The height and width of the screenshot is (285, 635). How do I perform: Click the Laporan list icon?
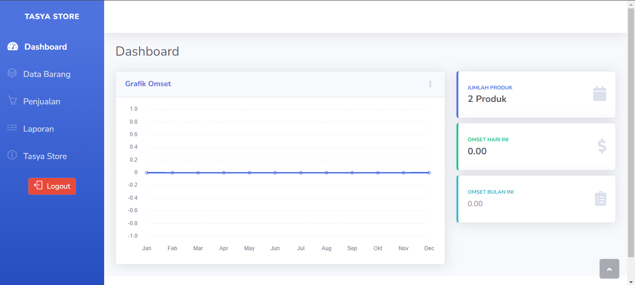tap(12, 128)
